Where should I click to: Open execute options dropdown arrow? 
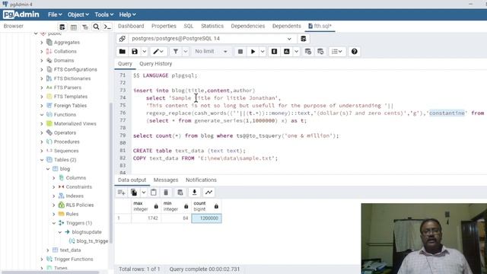click(x=263, y=52)
